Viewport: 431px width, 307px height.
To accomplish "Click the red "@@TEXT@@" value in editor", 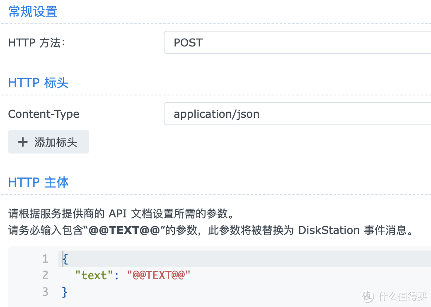I will pyautogui.click(x=158, y=275).
